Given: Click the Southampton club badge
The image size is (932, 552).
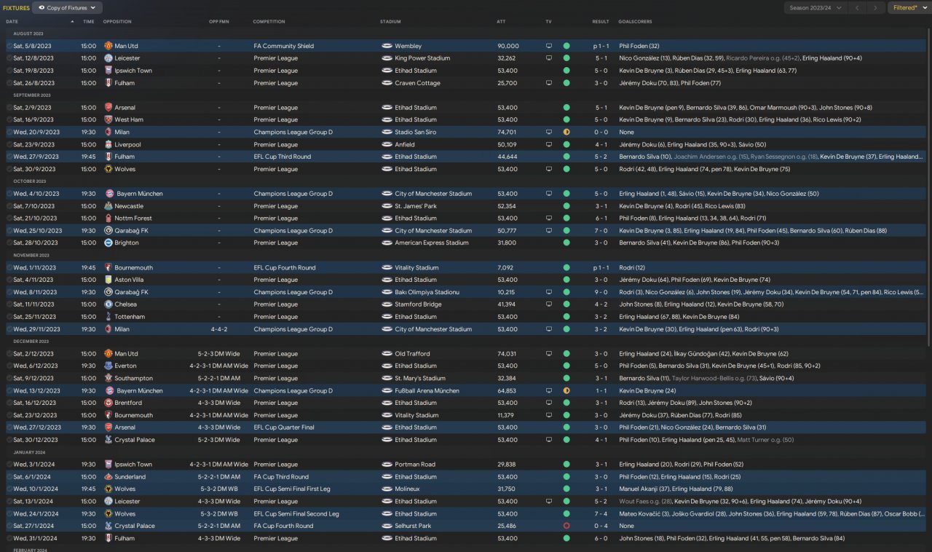Looking at the screenshot, I should click(x=108, y=379).
